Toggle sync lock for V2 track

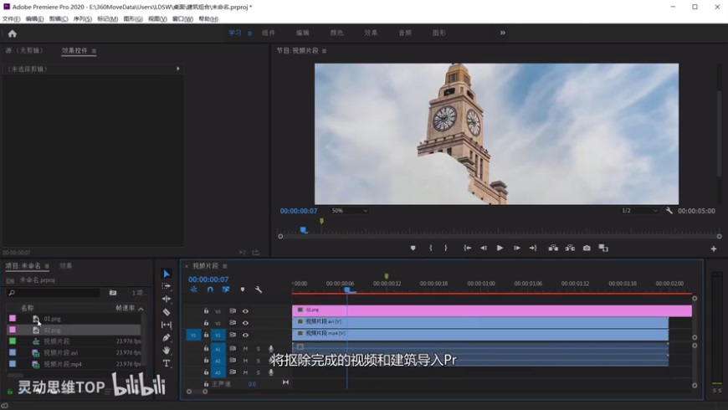pyautogui.click(x=233, y=323)
